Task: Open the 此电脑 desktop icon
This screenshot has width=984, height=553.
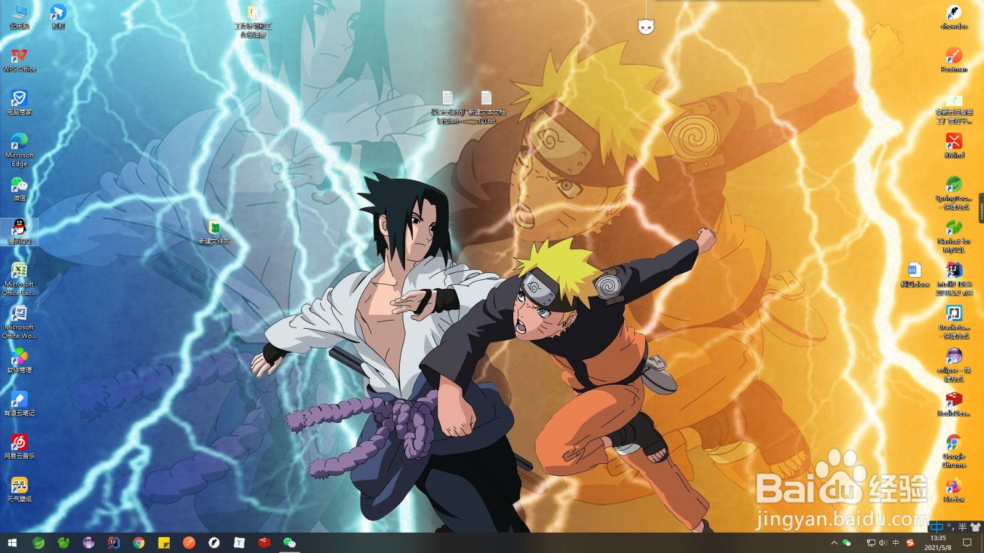Action: click(x=19, y=17)
